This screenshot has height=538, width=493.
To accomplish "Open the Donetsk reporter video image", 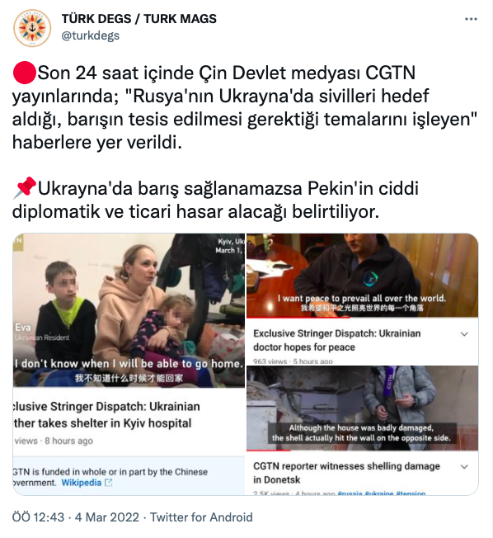I will [x=363, y=408].
